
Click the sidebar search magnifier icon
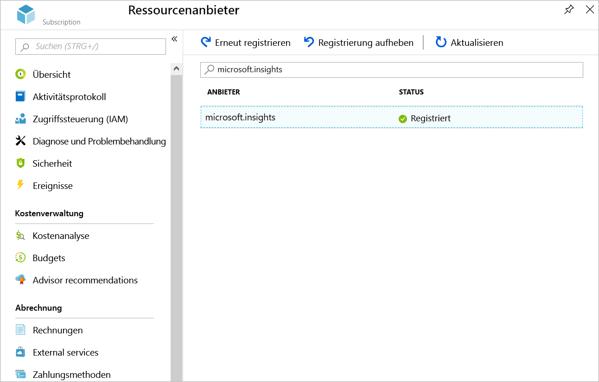25,47
